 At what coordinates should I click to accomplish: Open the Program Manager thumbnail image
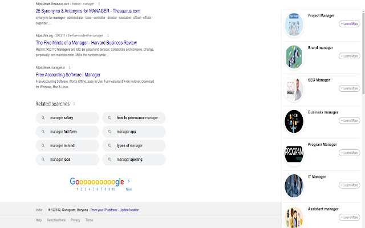pyautogui.click(x=294, y=154)
